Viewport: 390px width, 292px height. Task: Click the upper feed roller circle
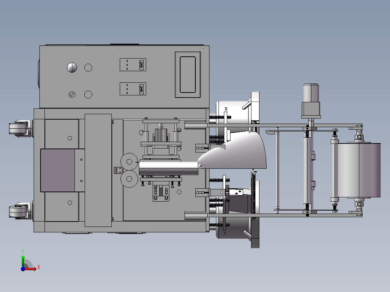click(x=128, y=162)
